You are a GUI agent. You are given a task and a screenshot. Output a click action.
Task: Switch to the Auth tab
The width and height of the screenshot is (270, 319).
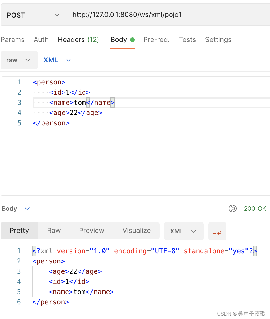point(41,39)
